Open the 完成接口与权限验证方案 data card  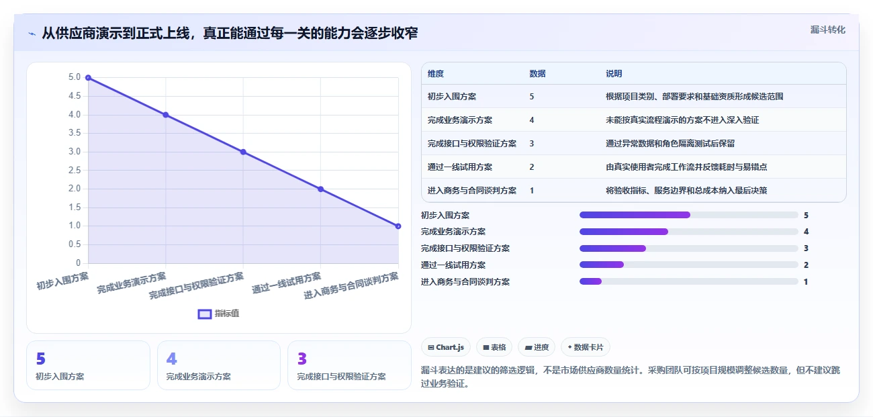click(x=349, y=365)
